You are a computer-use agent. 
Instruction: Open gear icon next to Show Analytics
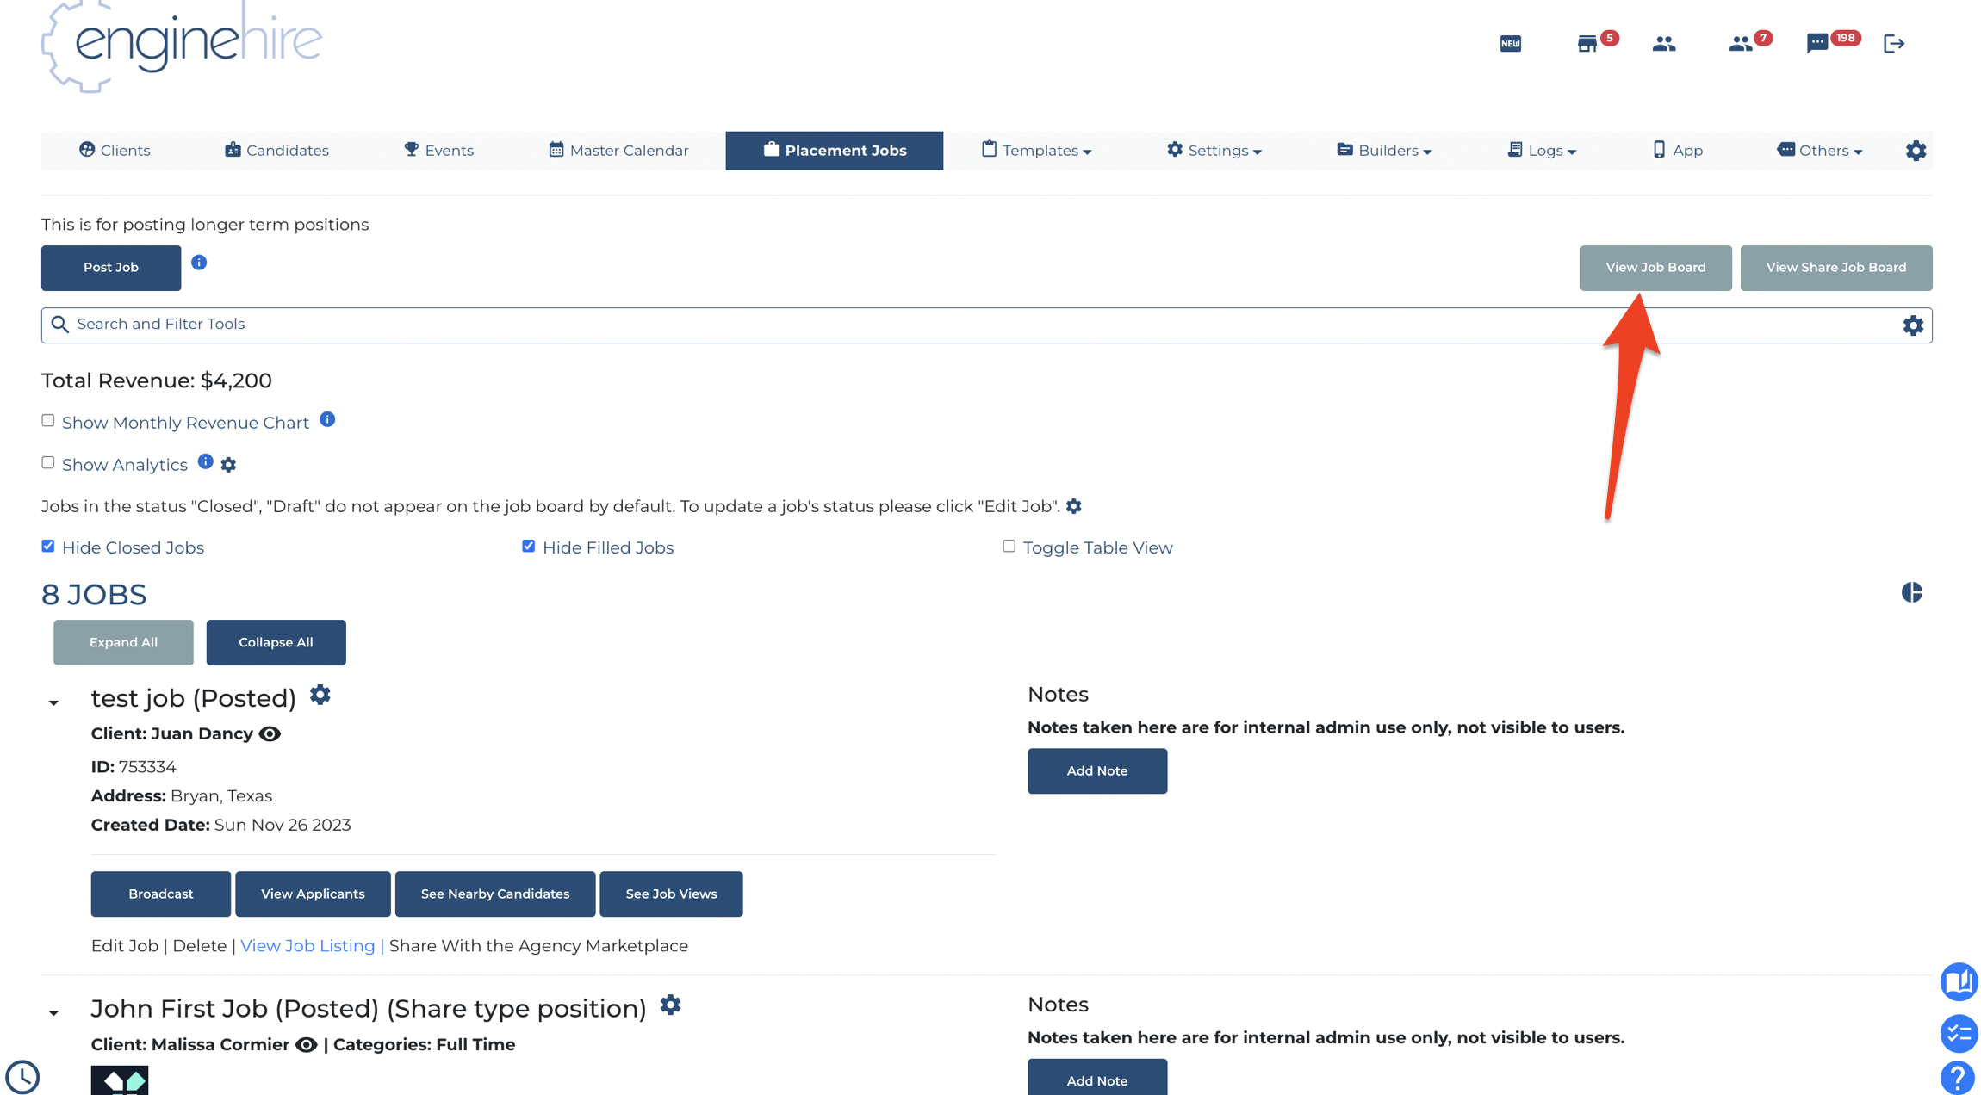click(228, 465)
